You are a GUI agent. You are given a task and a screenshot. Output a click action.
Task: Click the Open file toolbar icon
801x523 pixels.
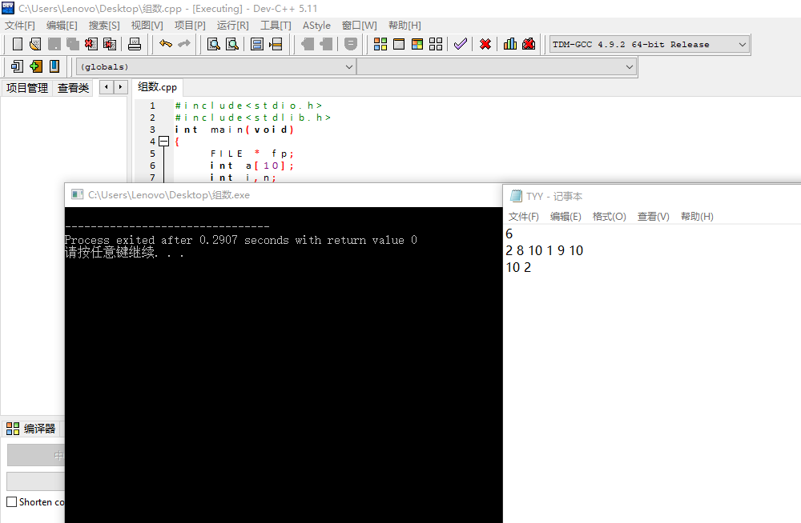click(x=35, y=45)
